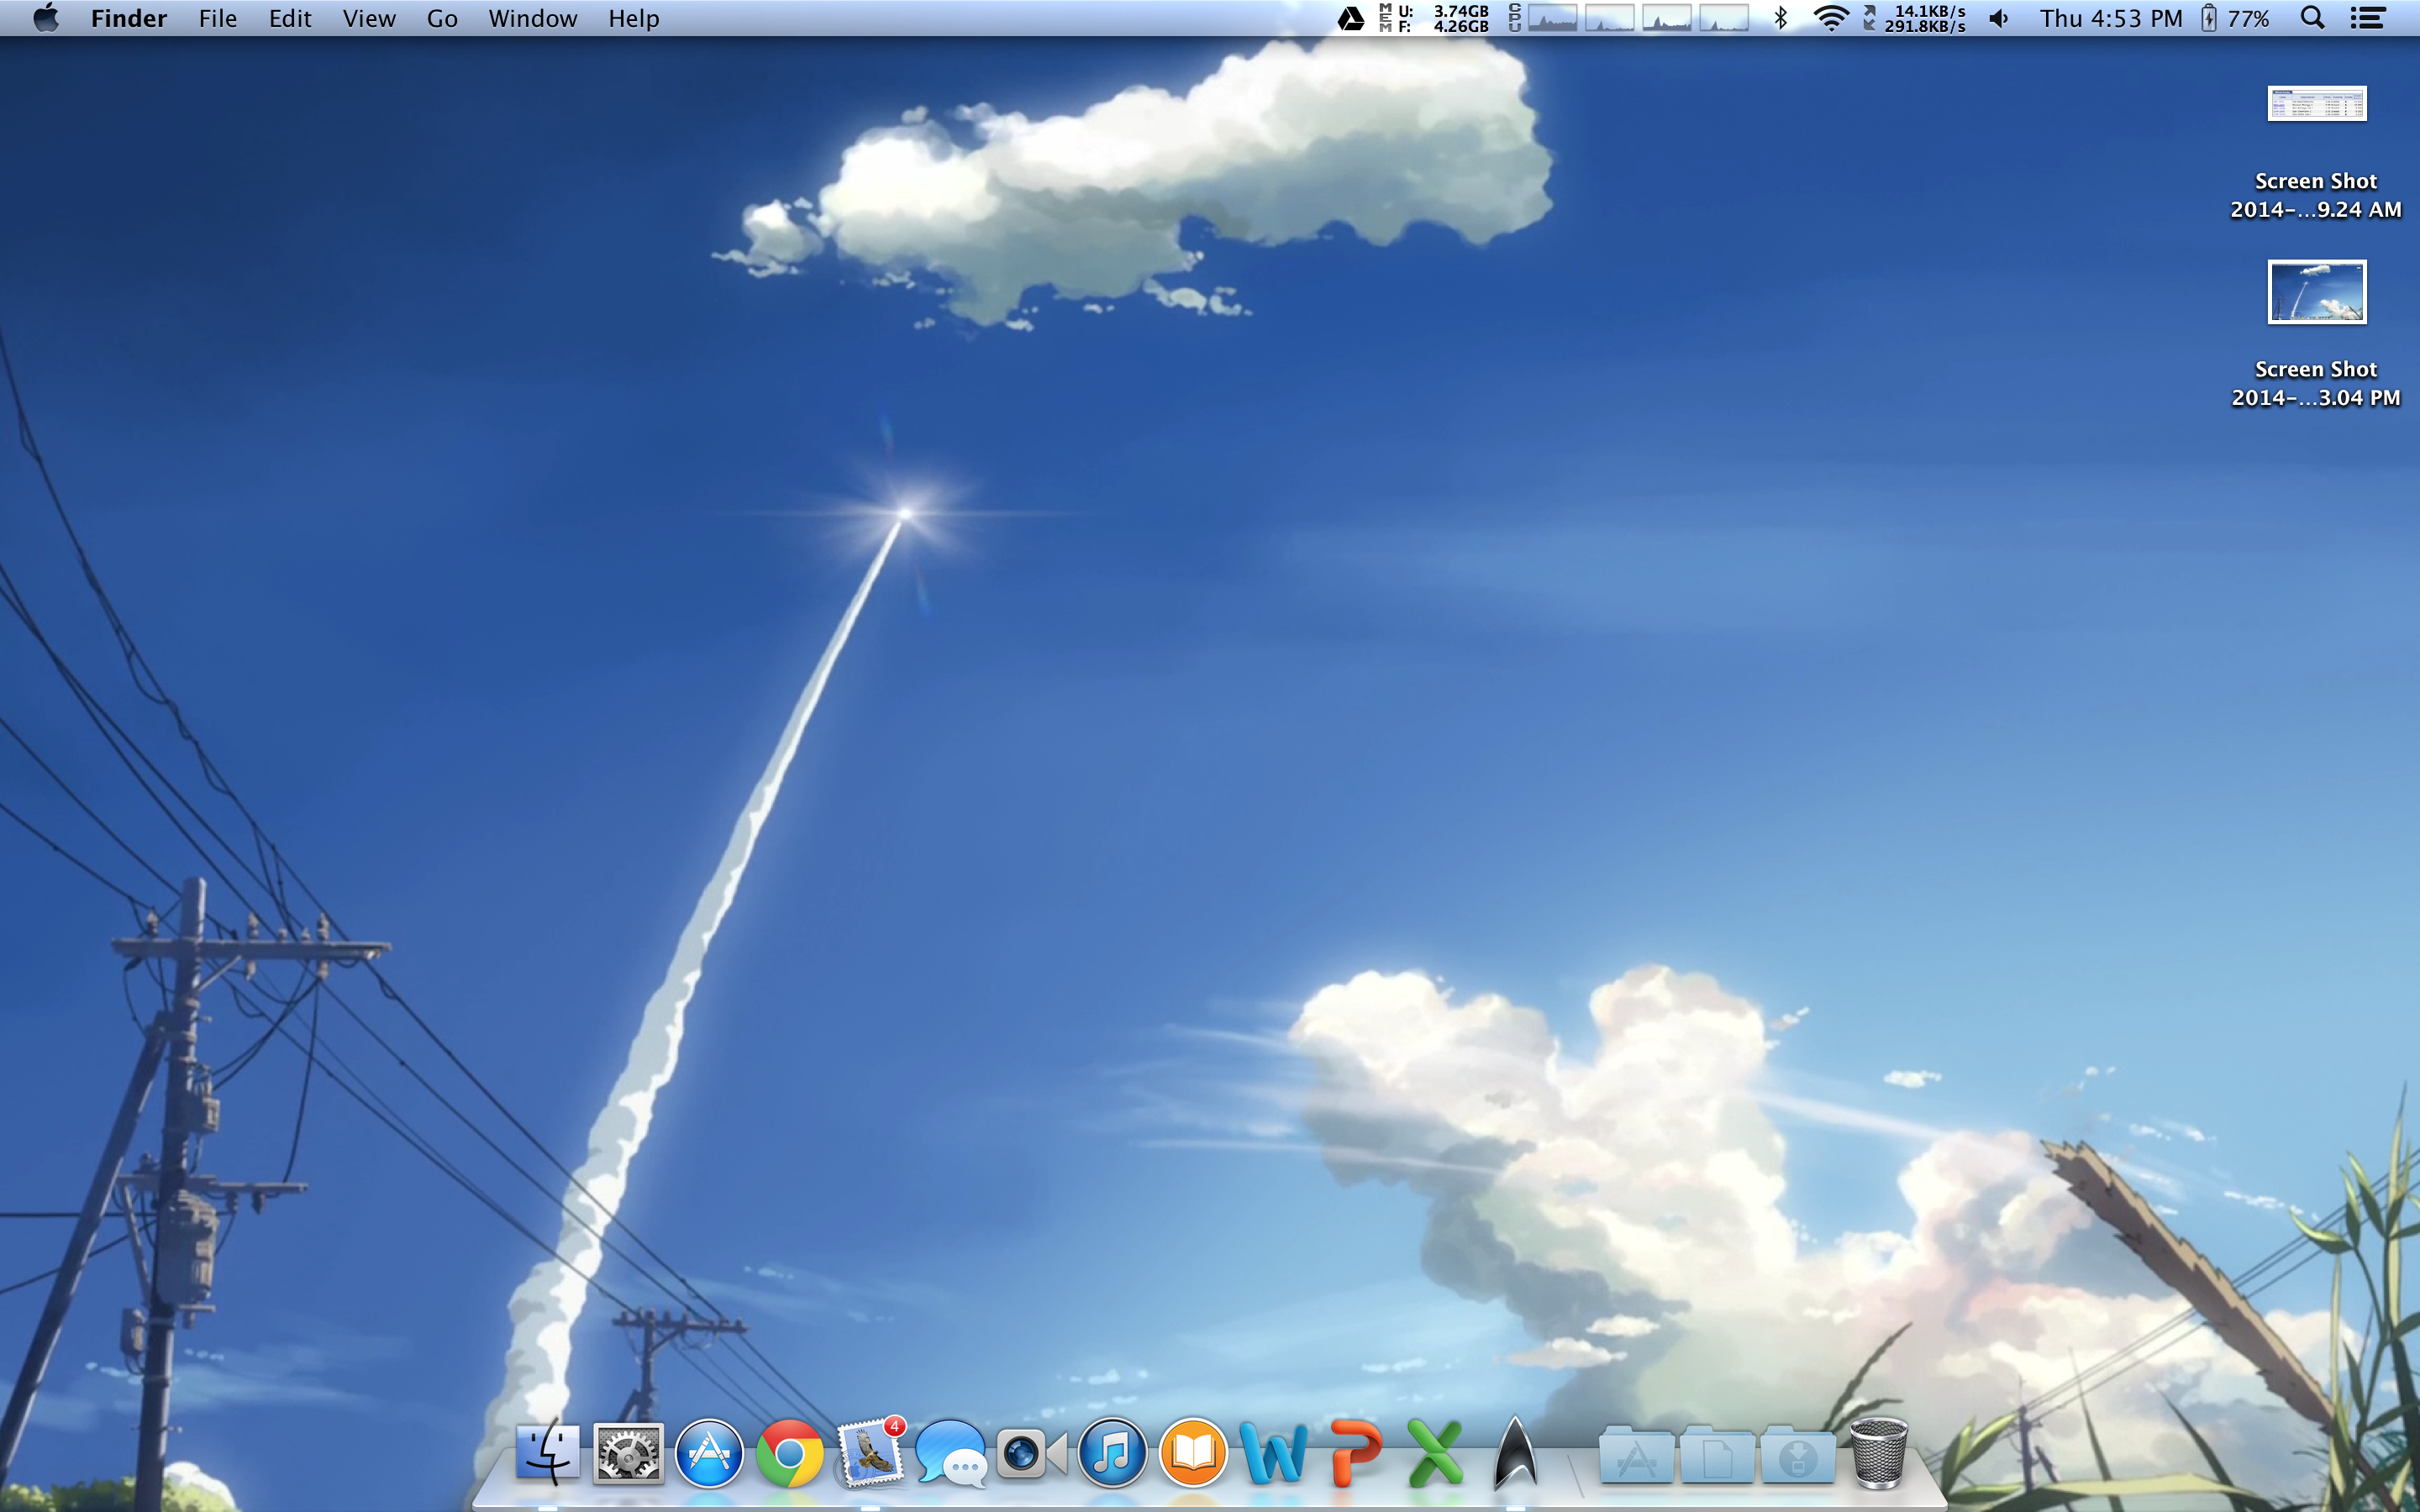
Task: Open the File menu
Action: coord(217,18)
